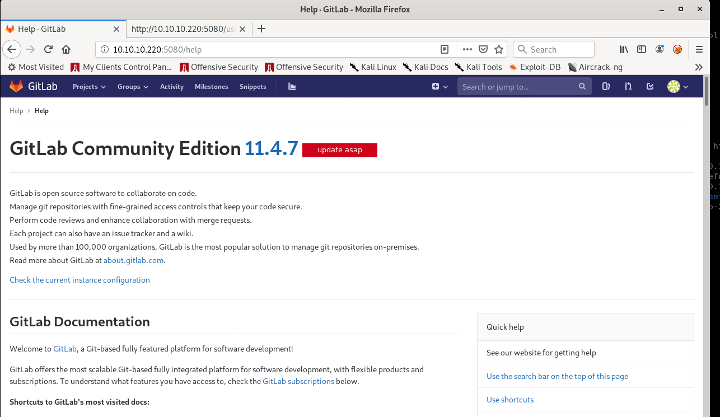Image resolution: width=720 pixels, height=417 pixels.
Task: Close the Help · GitLab tab
Action: click(x=116, y=29)
